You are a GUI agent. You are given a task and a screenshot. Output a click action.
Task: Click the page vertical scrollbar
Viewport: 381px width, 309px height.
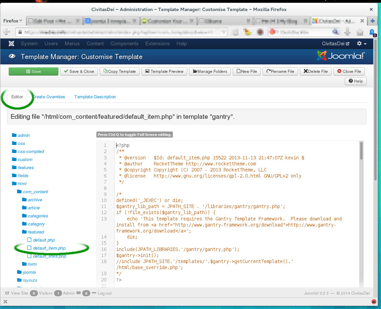(x=376, y=109)
